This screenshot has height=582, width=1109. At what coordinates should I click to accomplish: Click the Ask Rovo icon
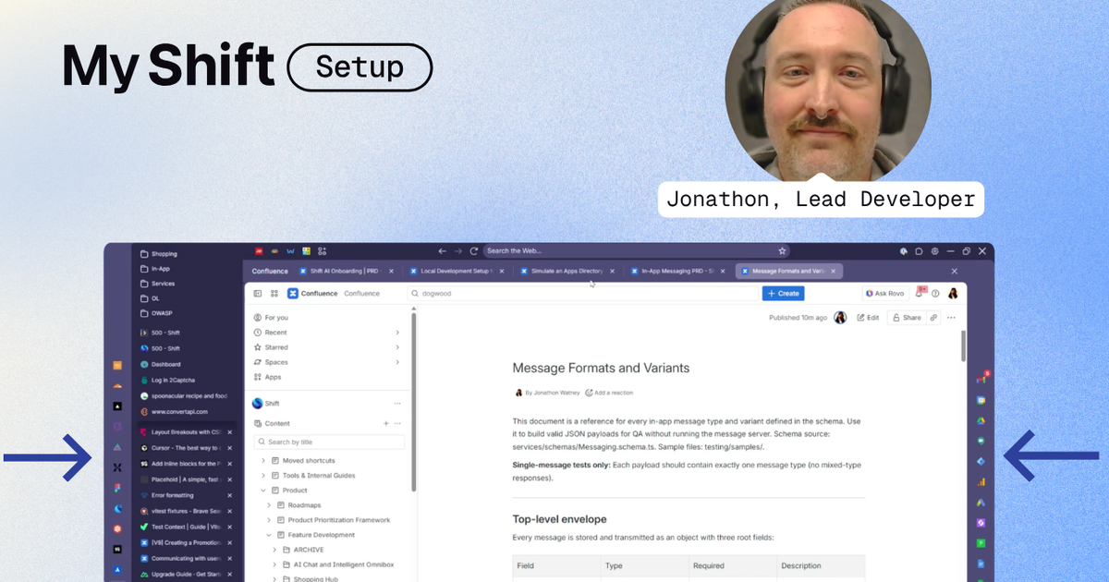tap(884, 293)
